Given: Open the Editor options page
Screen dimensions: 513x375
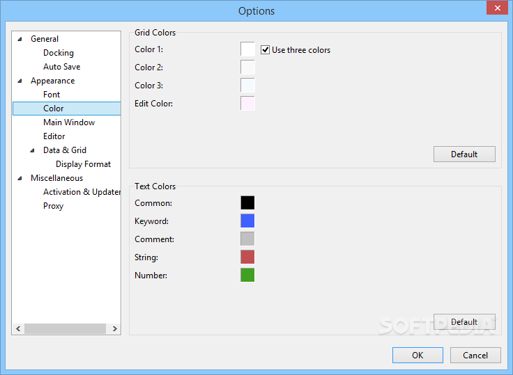Looking at the screenshot, I should pyautogui.click(x=54, y=136).
